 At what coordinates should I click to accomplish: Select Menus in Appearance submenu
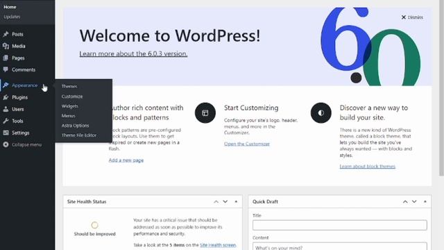68,116
